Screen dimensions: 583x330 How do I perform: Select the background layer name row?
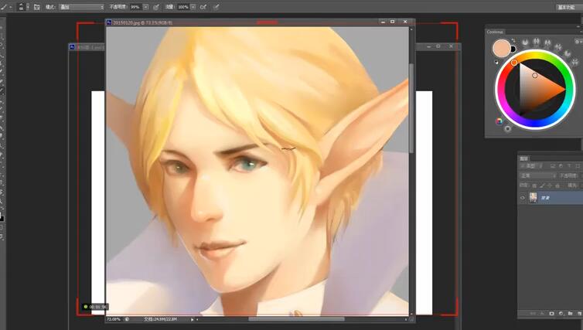[551, 198]
